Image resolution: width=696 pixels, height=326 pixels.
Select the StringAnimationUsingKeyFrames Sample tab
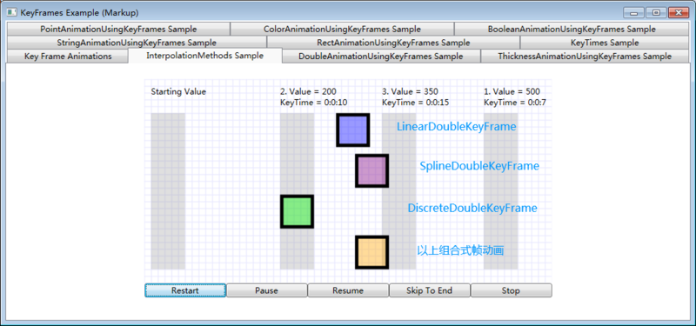point(137,43)
